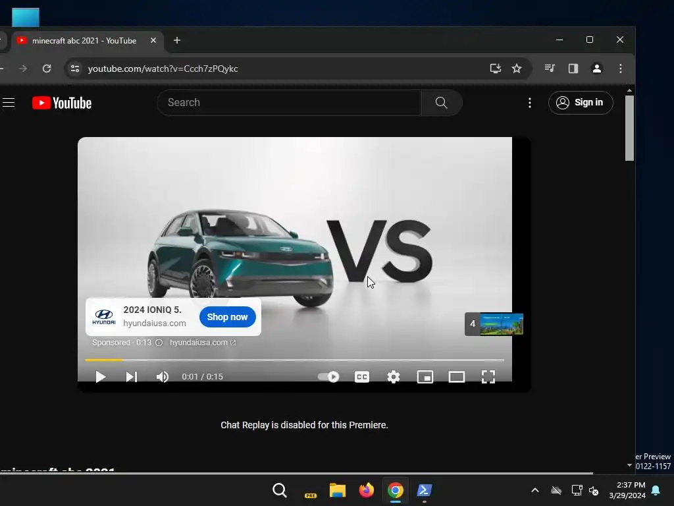View site information icon in address bar

[75, 69]
